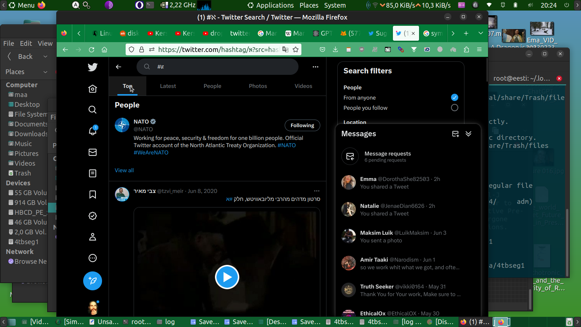The image size is (581, 327).
Task: Open the account avatar at sidebar bottom
Action: pos(93,308)
